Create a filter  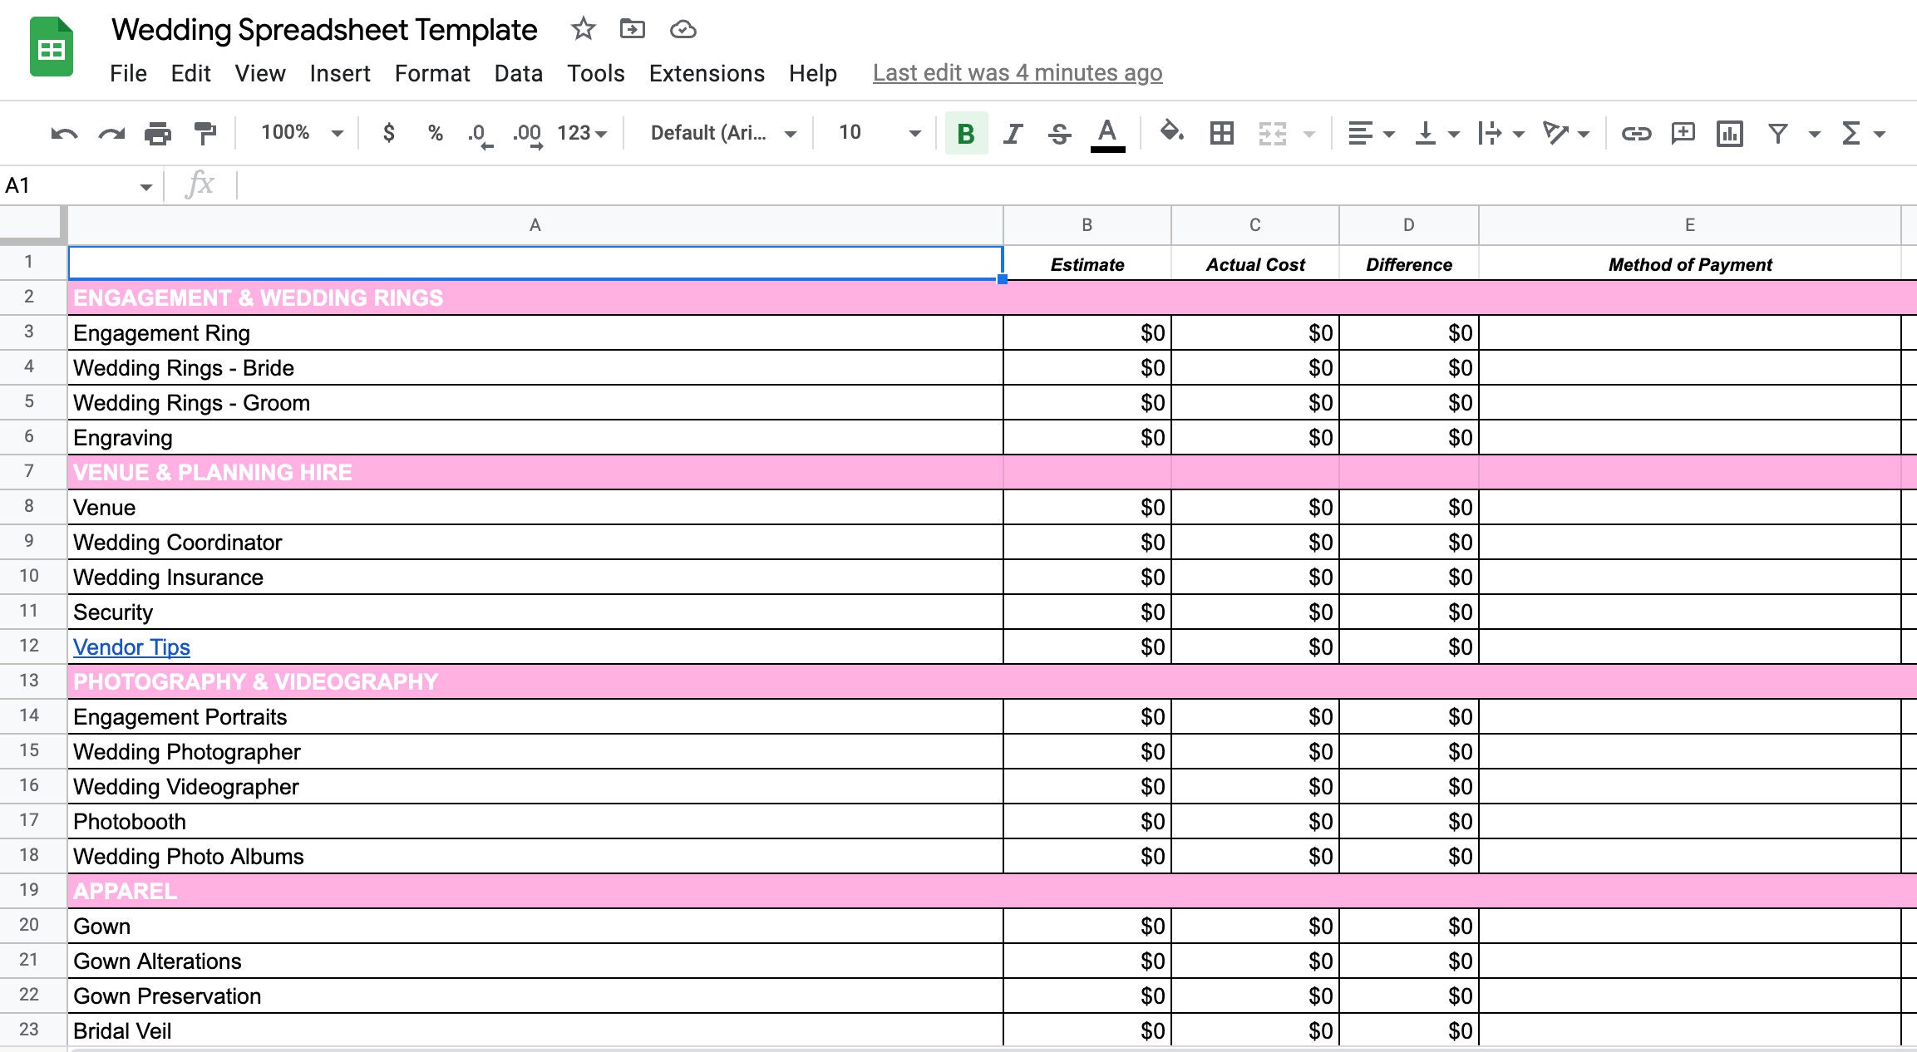tap(1777, 132)
